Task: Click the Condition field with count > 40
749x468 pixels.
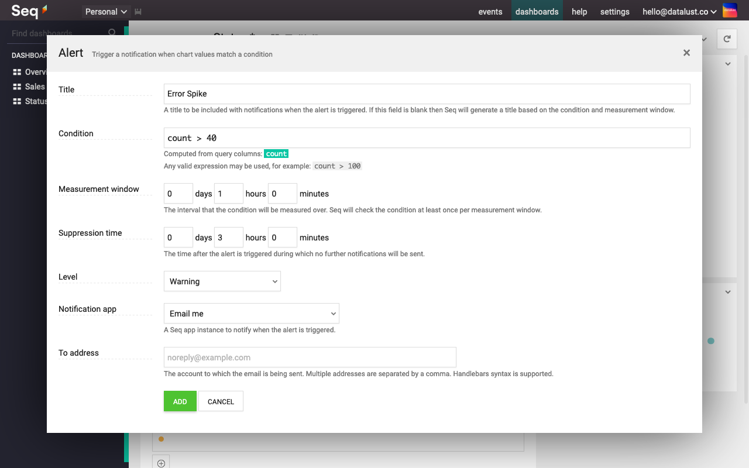Action: (427, 138)
